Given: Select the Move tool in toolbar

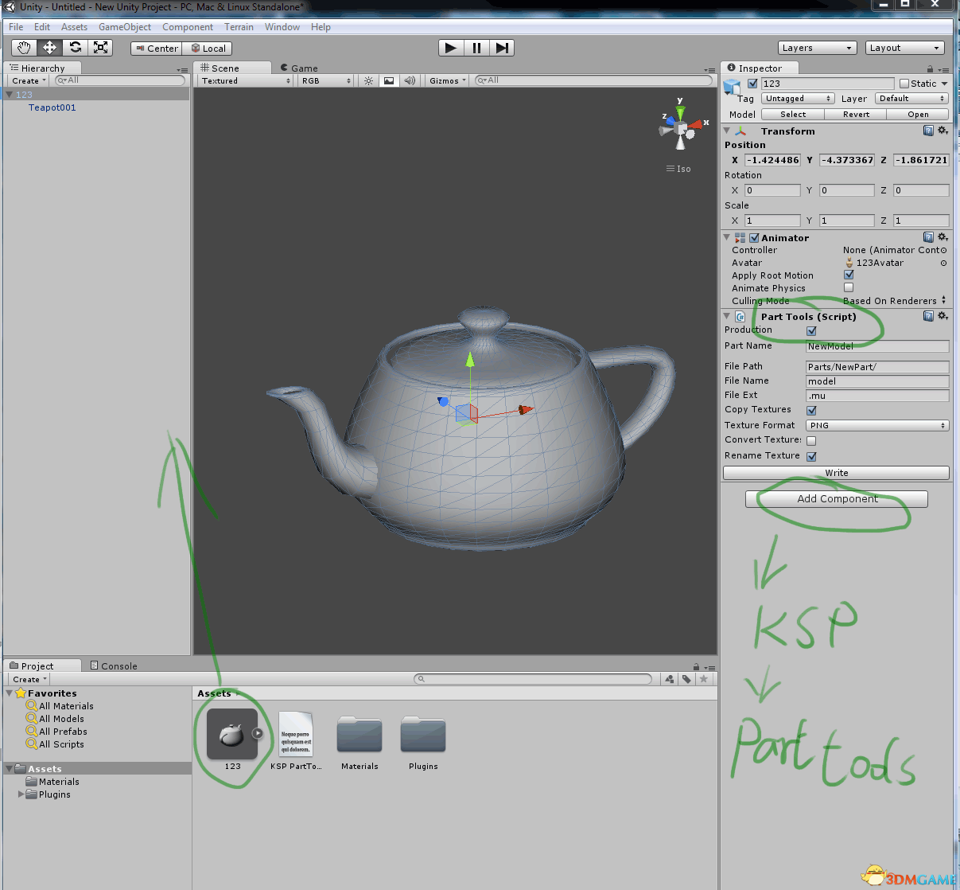Looking at the screenshot, I should (x=49, y=48).
